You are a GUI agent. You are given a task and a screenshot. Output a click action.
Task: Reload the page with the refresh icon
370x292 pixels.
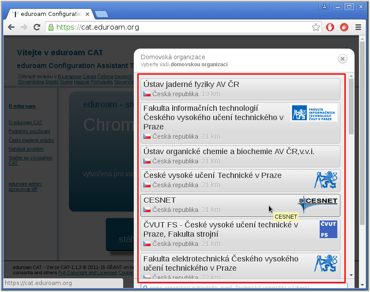pyautogui.click(x=37, y=27)
